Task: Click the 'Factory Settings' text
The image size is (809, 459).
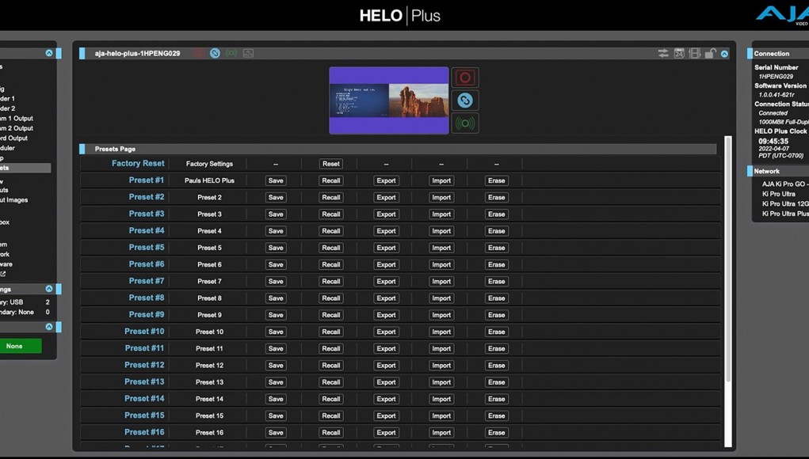Action: (x=209, y=164)
